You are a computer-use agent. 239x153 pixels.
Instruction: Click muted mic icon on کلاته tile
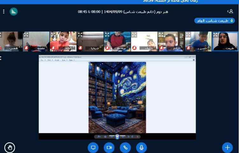53,48
